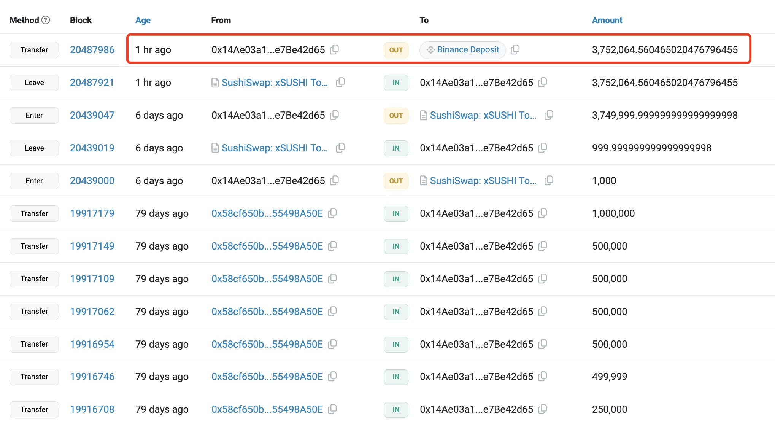The height and width of the screenshot is (423, 775).
Task: Click the contract document icon, block 20439019
Action: click(215, 148)
